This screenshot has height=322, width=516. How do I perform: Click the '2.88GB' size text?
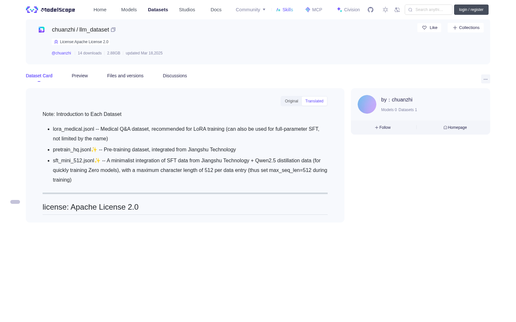point(114,53)
